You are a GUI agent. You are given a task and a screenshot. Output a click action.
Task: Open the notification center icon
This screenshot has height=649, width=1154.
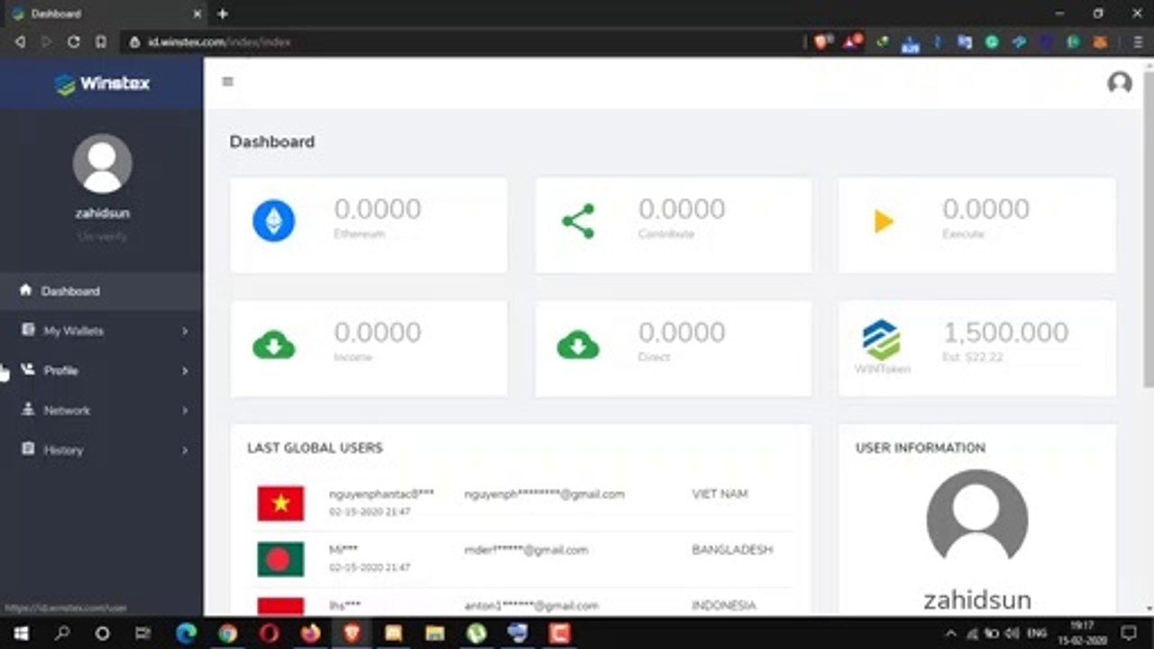coord(1127,633)
